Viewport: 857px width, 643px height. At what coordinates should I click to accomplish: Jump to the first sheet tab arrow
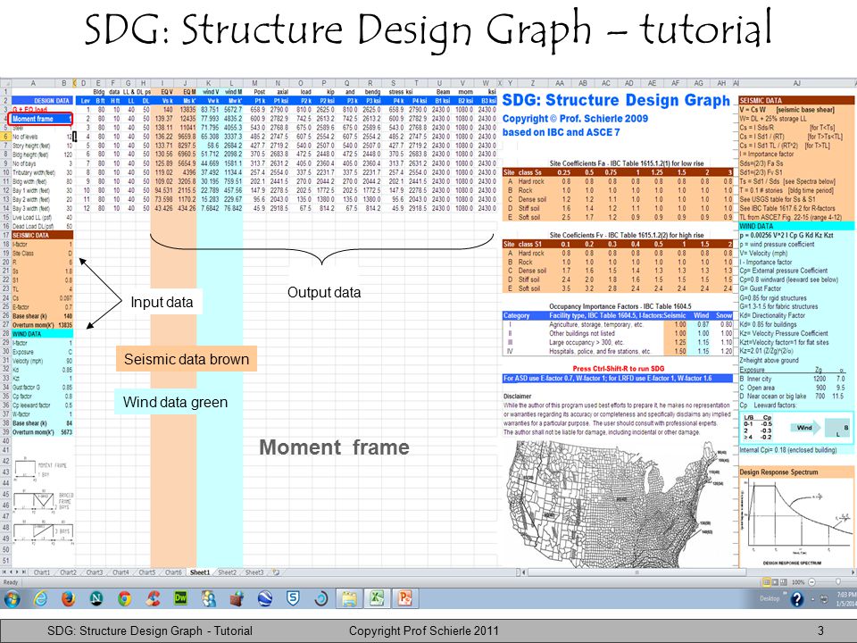click(4, 572)
